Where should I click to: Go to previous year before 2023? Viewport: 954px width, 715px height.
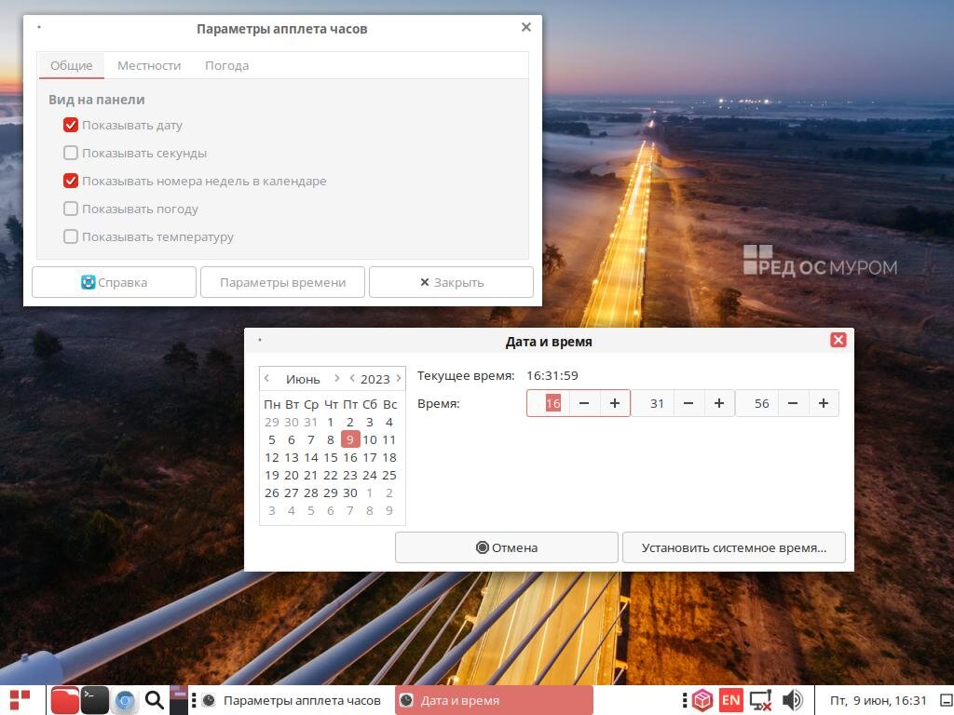pyautogui.click(x=352, y=378)
